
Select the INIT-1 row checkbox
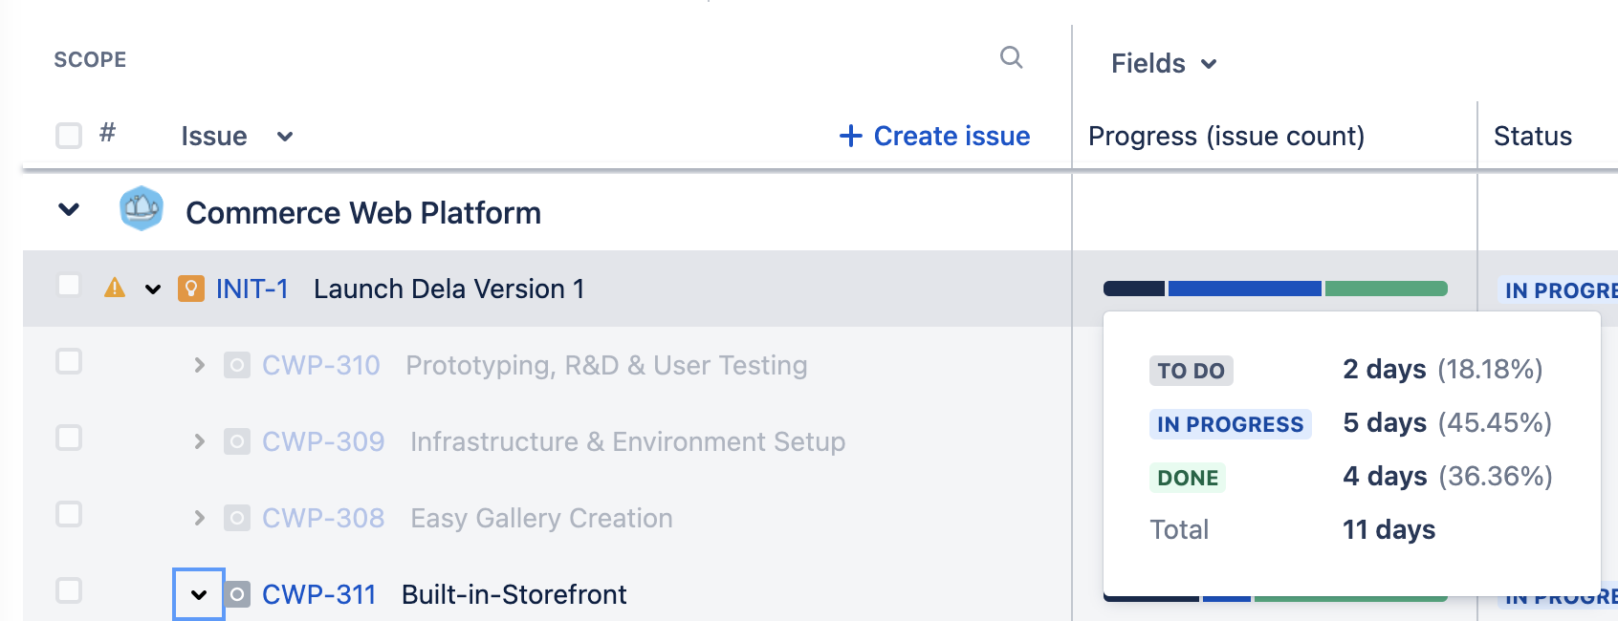[69, 286]
